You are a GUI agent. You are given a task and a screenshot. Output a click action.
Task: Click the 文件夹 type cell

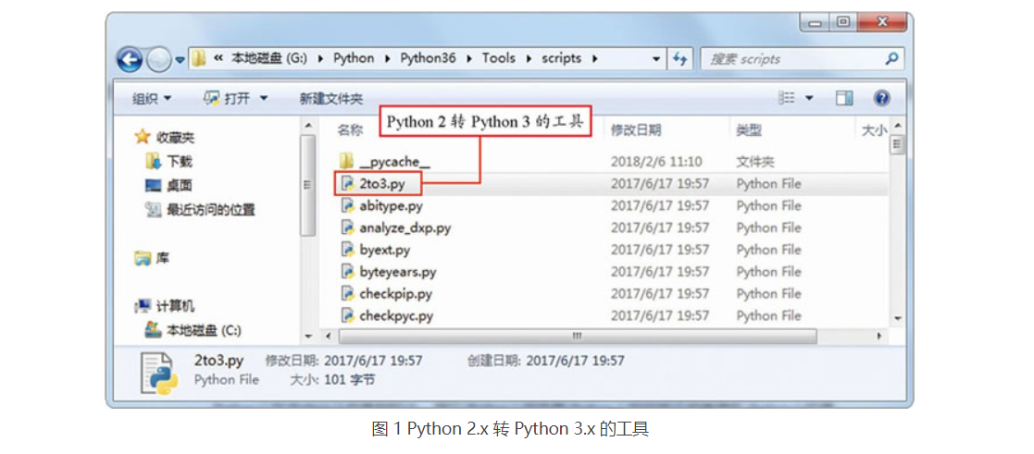coord(755,162)
